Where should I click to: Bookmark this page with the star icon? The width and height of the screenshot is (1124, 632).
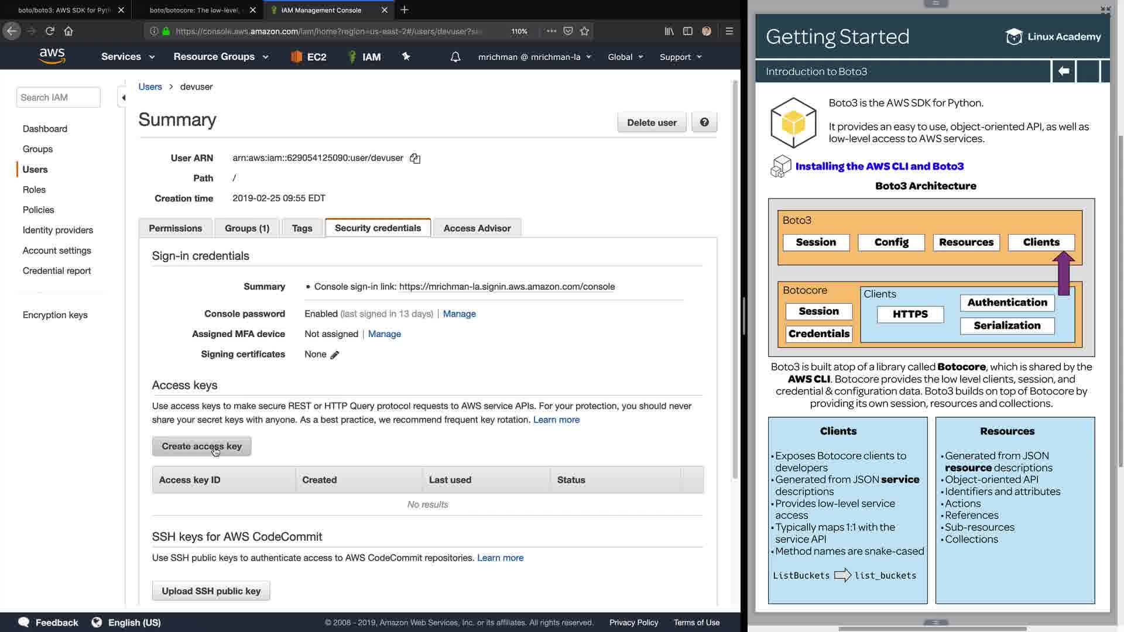pos(584,31)
